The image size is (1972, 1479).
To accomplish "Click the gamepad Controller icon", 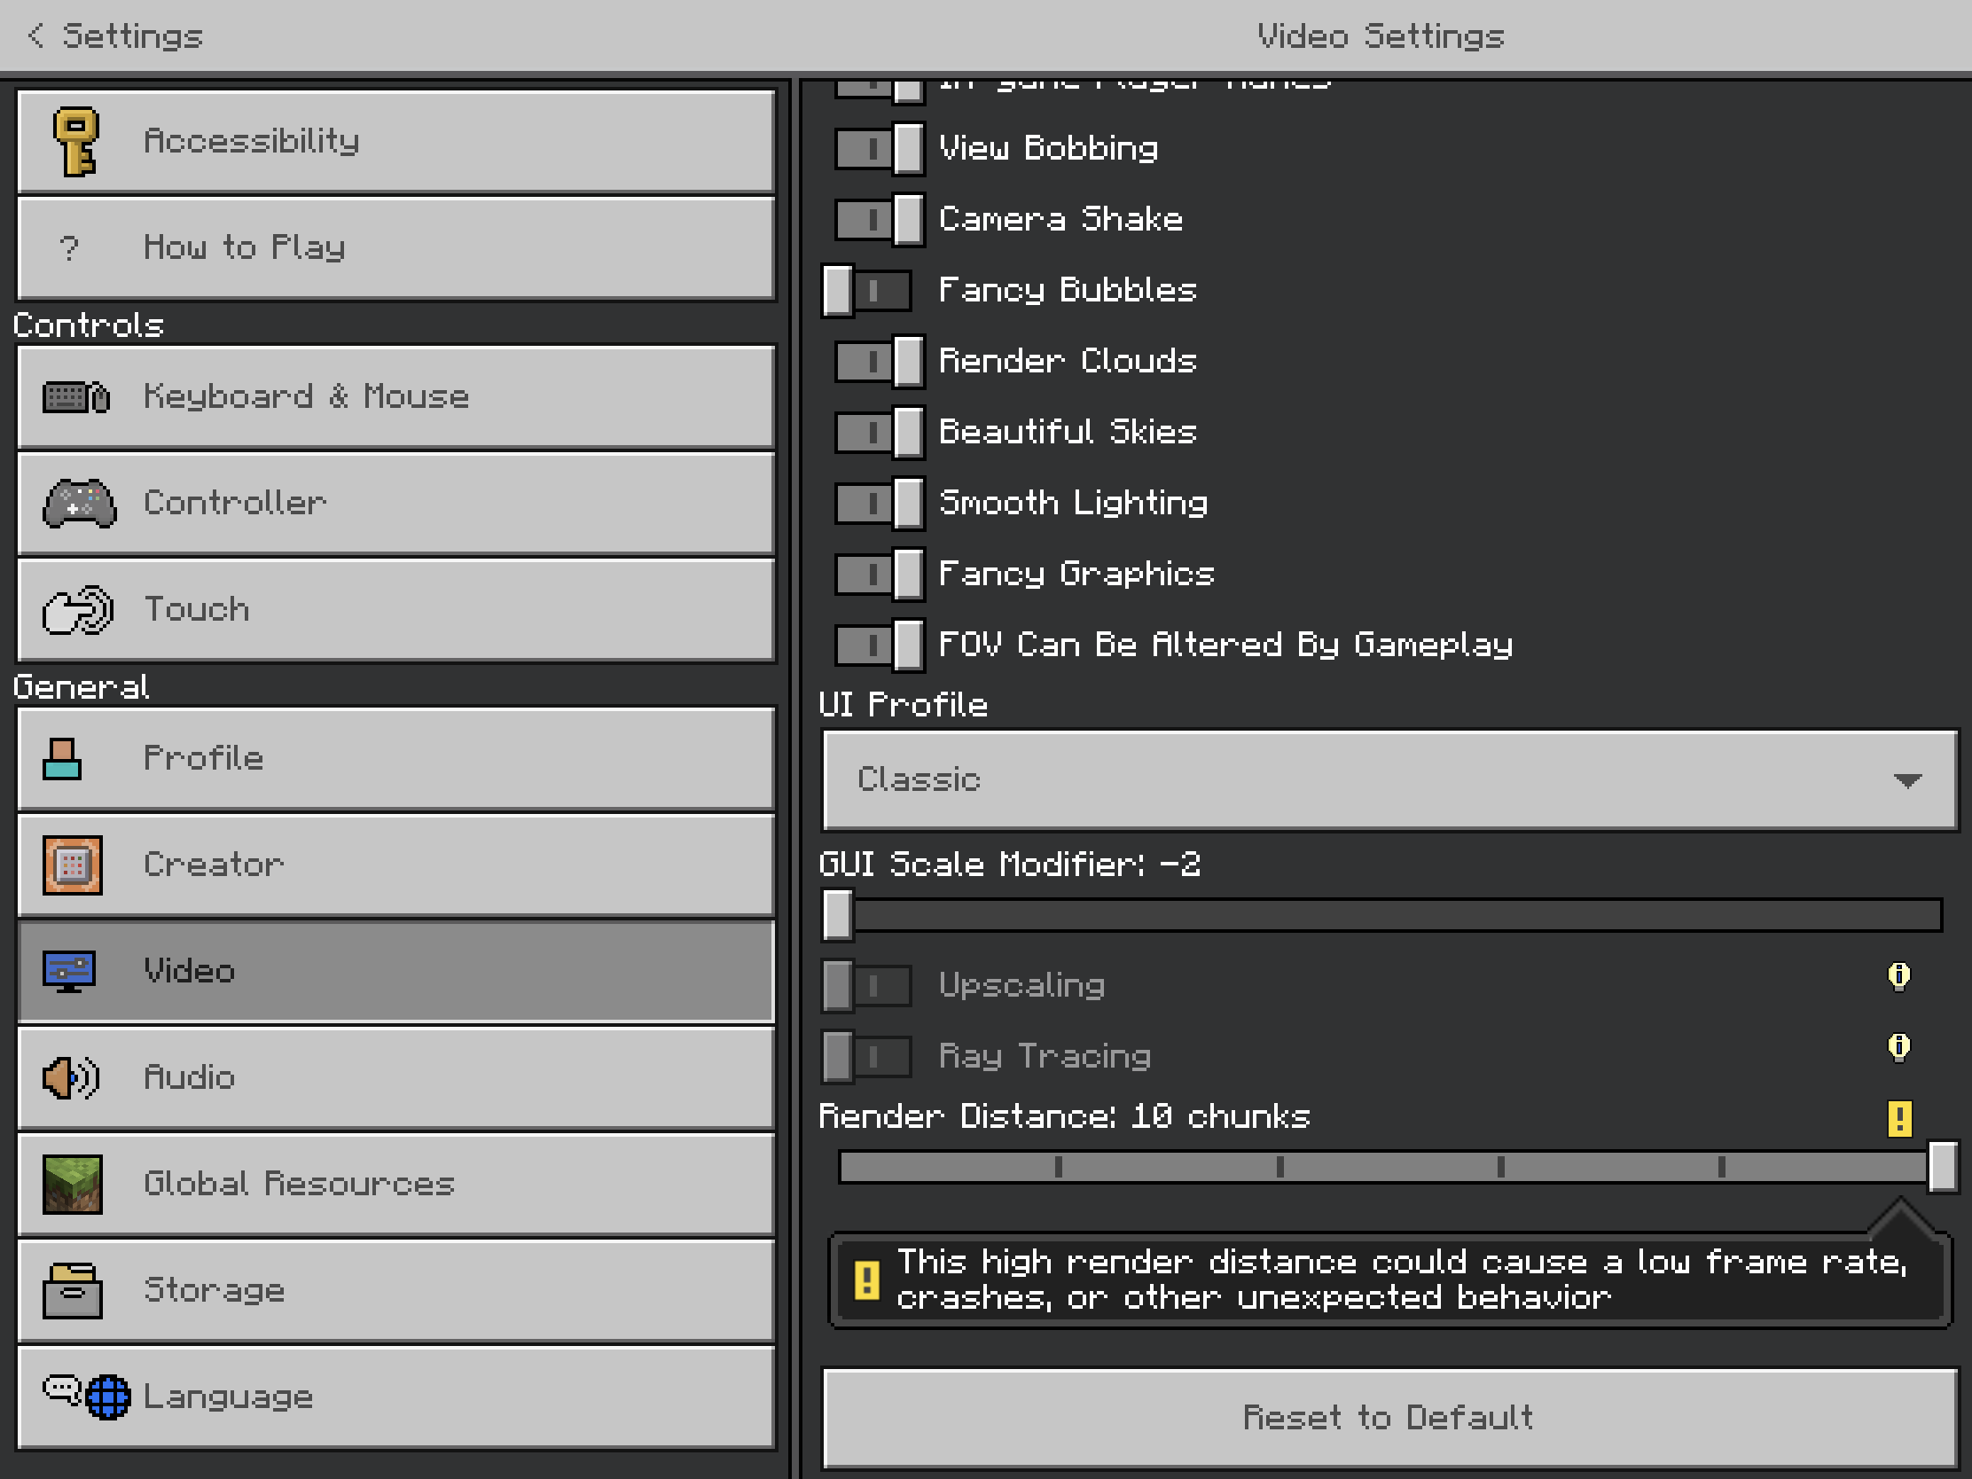I will coord(78,504).
